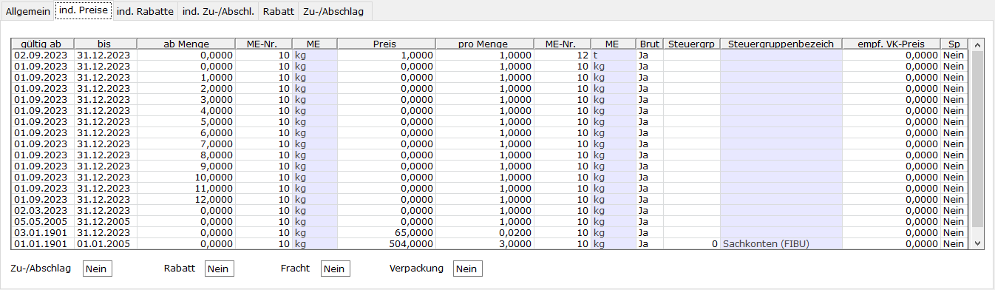The height and width of the screenshot is (290, 995).
Task: Click the Brut column header
Action: coord(649,44)
